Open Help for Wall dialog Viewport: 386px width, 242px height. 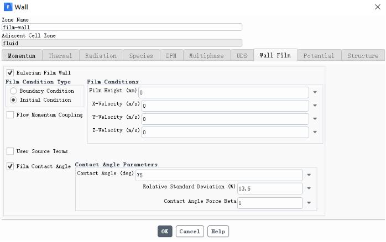(x=218, y=232)
